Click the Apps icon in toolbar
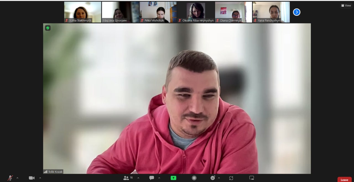 click(231, 178)
